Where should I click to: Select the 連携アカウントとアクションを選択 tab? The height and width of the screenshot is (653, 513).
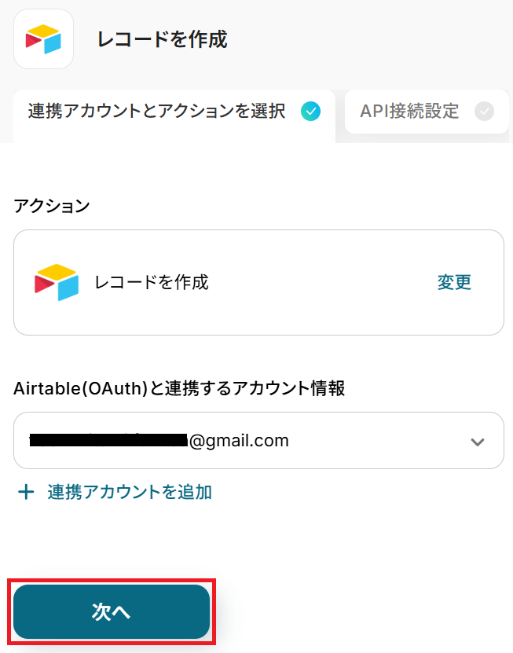156,112
